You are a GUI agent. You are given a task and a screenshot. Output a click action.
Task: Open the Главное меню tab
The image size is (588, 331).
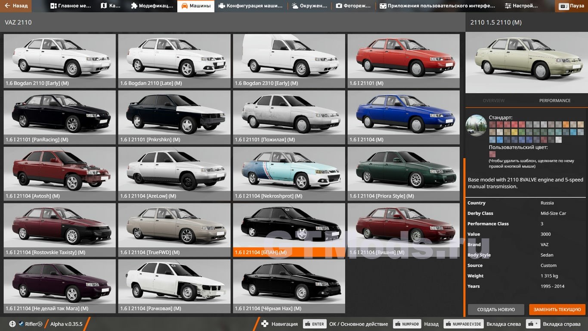tap(71, 6)
